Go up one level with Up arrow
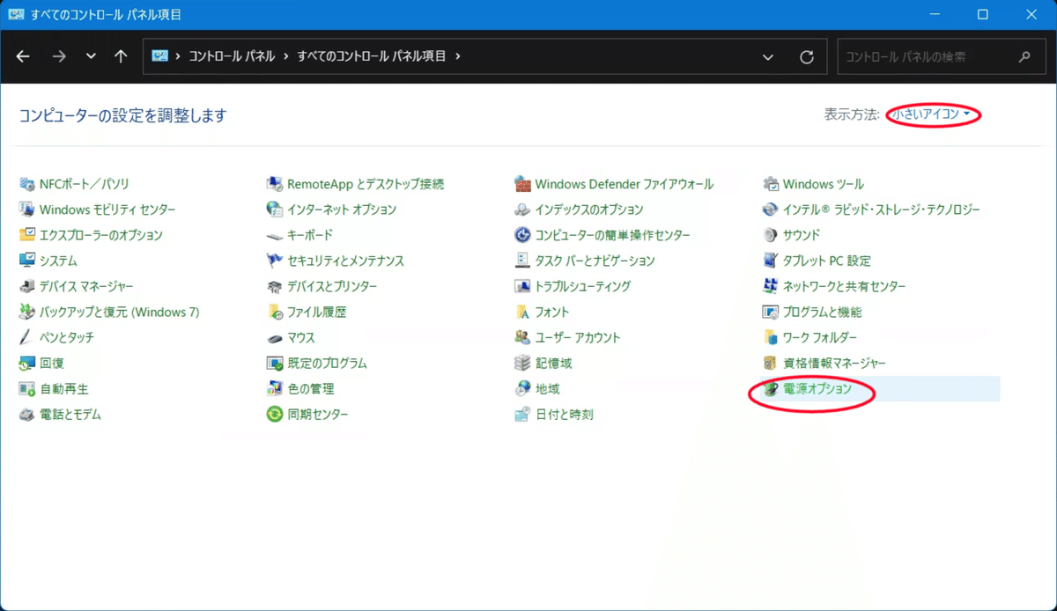Image resolution: width=1057 pixels, height=611 pixels. (122, 56)
